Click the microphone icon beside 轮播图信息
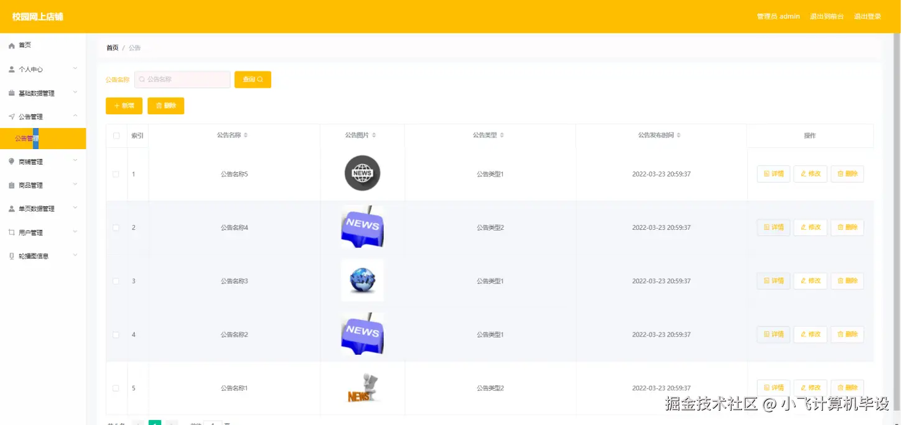This screenshot has height=425, width=902. click(x=11, y=256)
